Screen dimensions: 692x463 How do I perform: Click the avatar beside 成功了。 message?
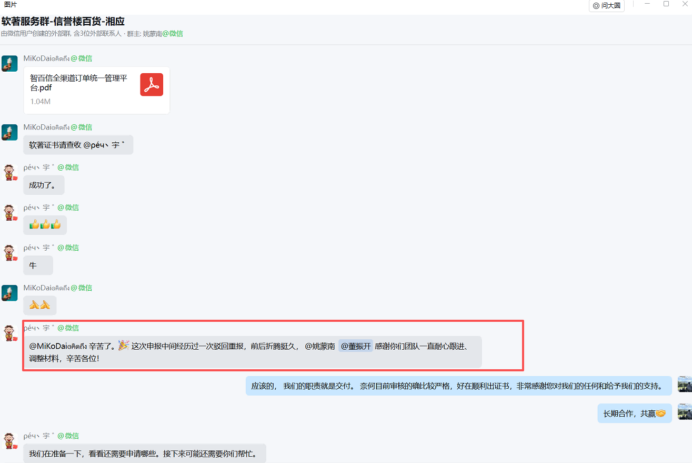point(10,173)
